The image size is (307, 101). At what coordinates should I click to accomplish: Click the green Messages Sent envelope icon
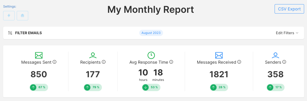(x=39, y=55)
